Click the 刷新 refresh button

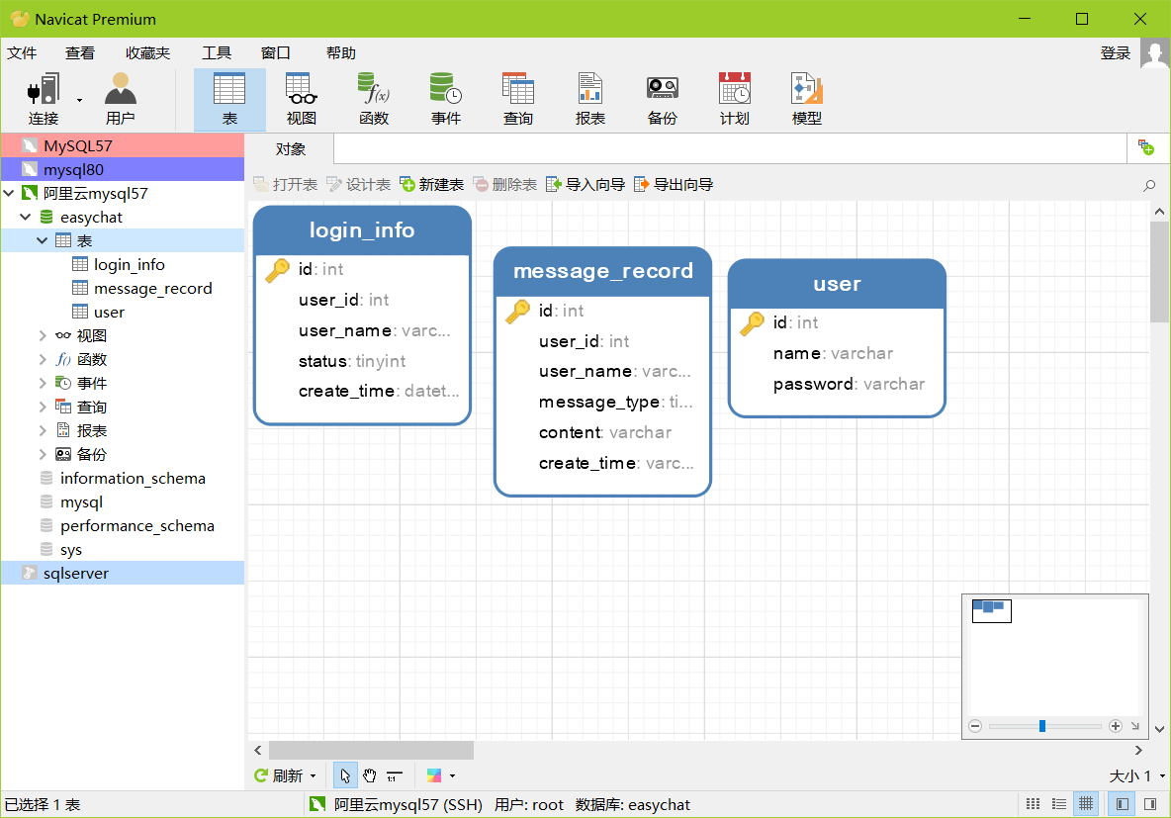pyautogui.click(x=279, y=776)
